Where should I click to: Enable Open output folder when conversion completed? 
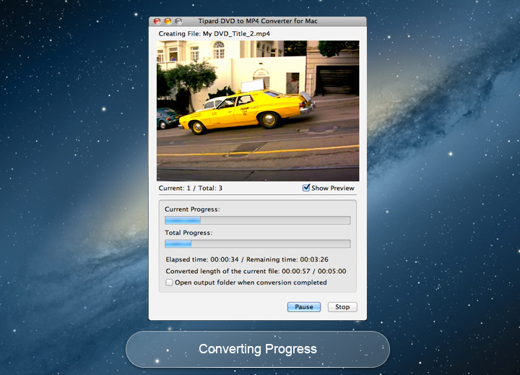click(x=169, y=283)
